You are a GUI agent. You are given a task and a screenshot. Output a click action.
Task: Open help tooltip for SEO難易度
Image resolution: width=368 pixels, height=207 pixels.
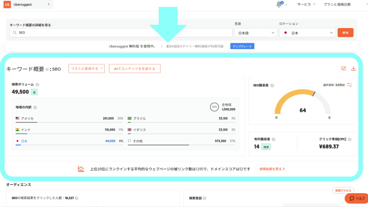click(x=272, y=86)
